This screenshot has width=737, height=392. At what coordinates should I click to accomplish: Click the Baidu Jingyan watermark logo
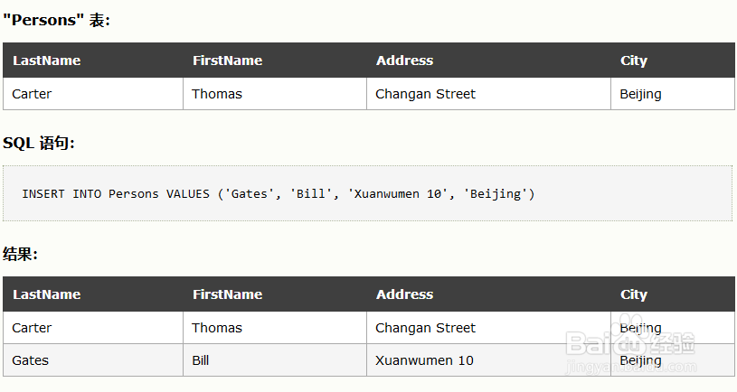pos(631,346)
